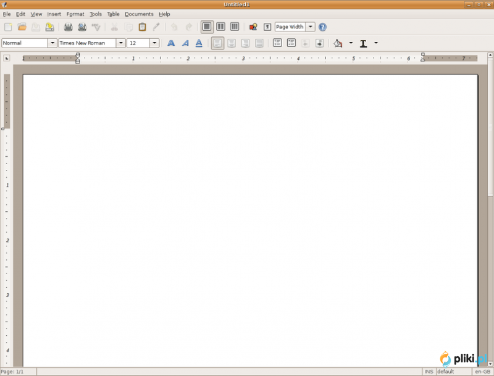Screen dimensions: 494x376
Task: Click the Undo arrow
Action: pyautogui.click(x=174, y=27)
